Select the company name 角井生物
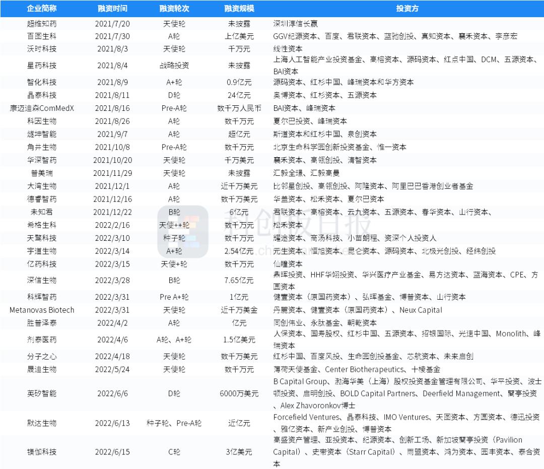This screenshot has height=469, width=544. (42, 147)
